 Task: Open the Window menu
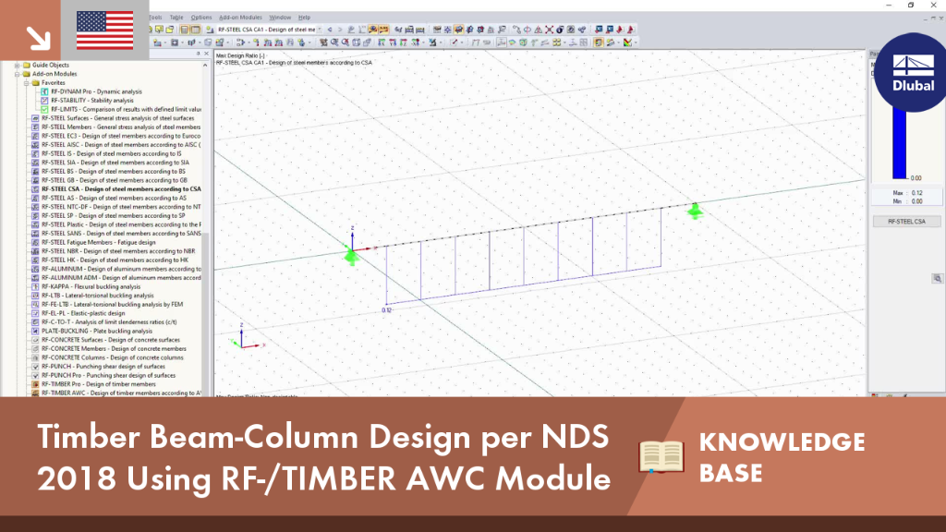(280, 18)
